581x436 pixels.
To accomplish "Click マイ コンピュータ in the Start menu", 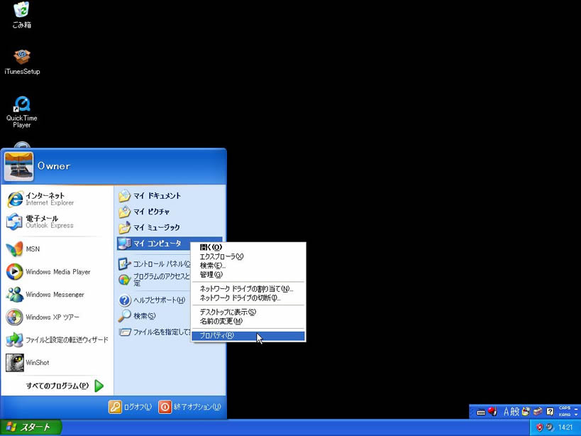I will [x=153, y=244].
